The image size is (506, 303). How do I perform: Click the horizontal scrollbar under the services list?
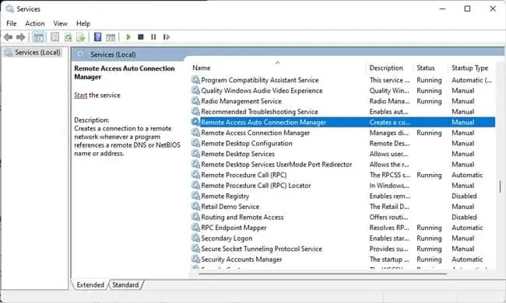click(x=323, y=273)
